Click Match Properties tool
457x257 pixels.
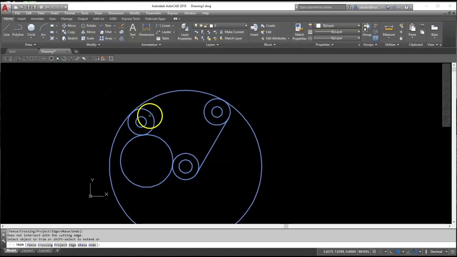click(299, 32)
